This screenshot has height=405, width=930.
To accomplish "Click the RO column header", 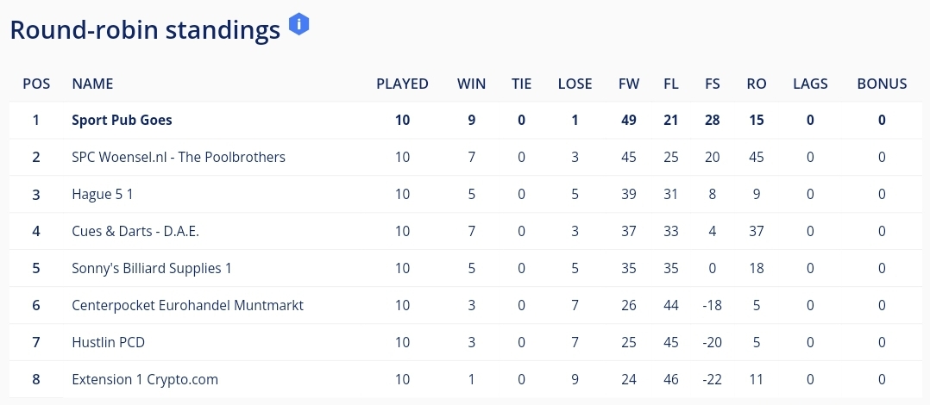I will pos(757,84).
